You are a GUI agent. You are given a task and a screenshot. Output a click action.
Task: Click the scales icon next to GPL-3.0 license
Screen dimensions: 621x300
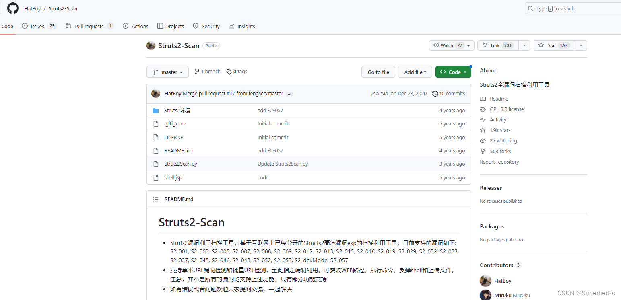[x=483, y=109]
